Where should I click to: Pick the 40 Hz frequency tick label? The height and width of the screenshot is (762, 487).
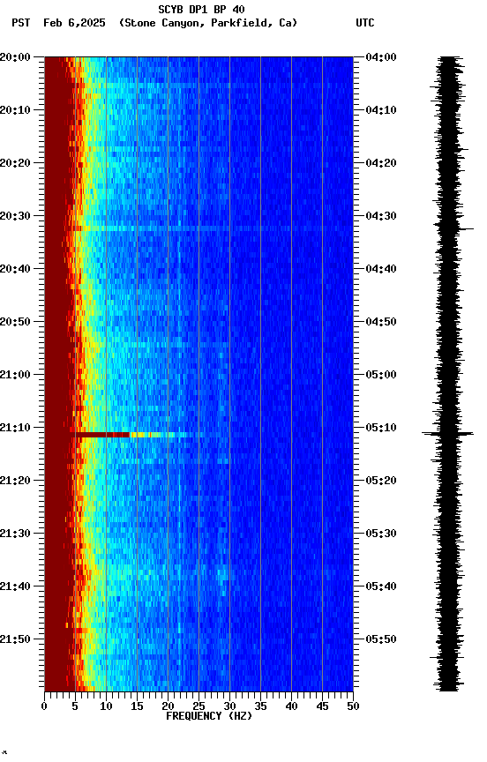pyautogui.click(x=291, y=706)
